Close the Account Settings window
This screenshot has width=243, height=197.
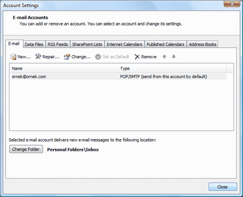click(232, 4)
